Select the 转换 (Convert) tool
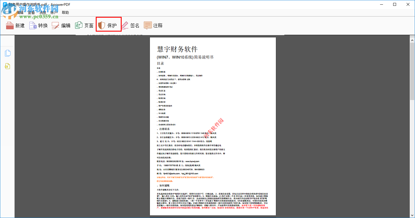Image resolution: width=415 pixels, height=218 pixels. click(x=38, y=26)
